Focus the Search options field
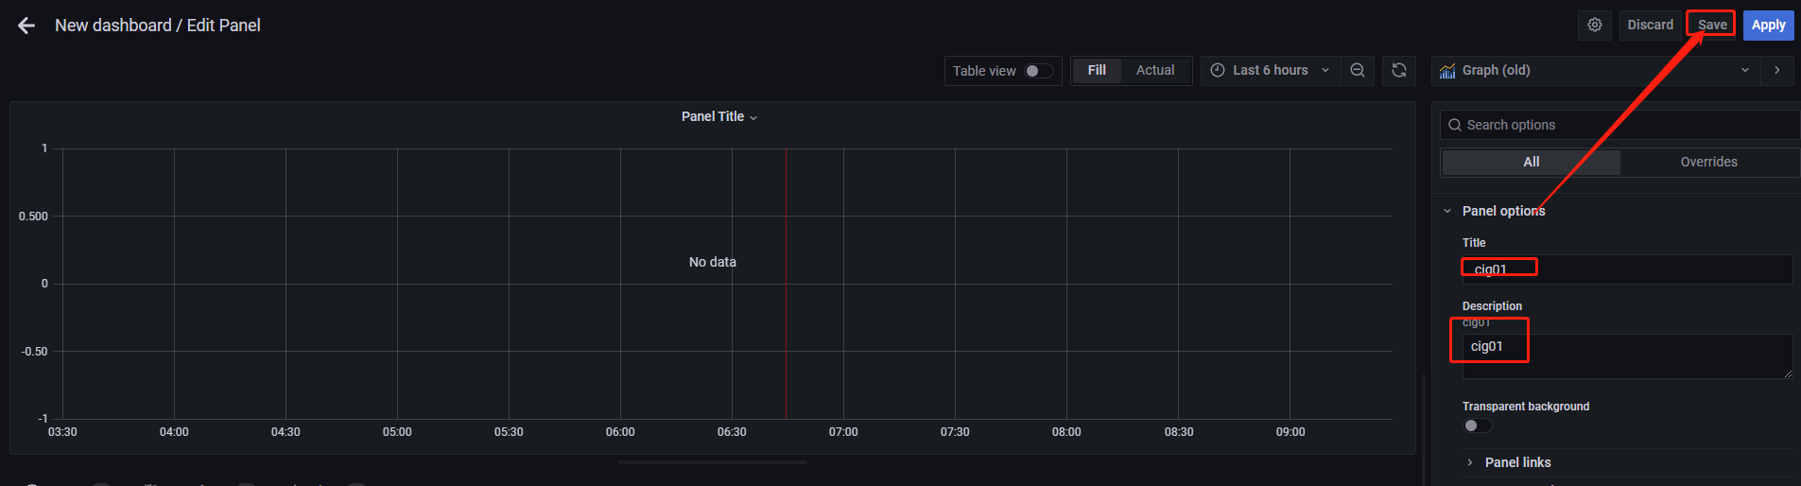 click(x=1619, y=125)
